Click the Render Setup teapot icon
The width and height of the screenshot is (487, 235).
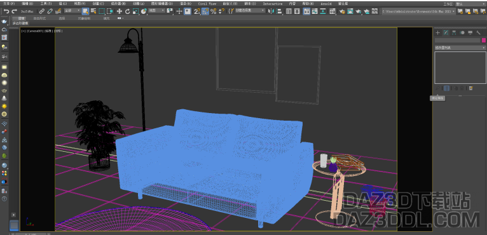tap(342, 11)
